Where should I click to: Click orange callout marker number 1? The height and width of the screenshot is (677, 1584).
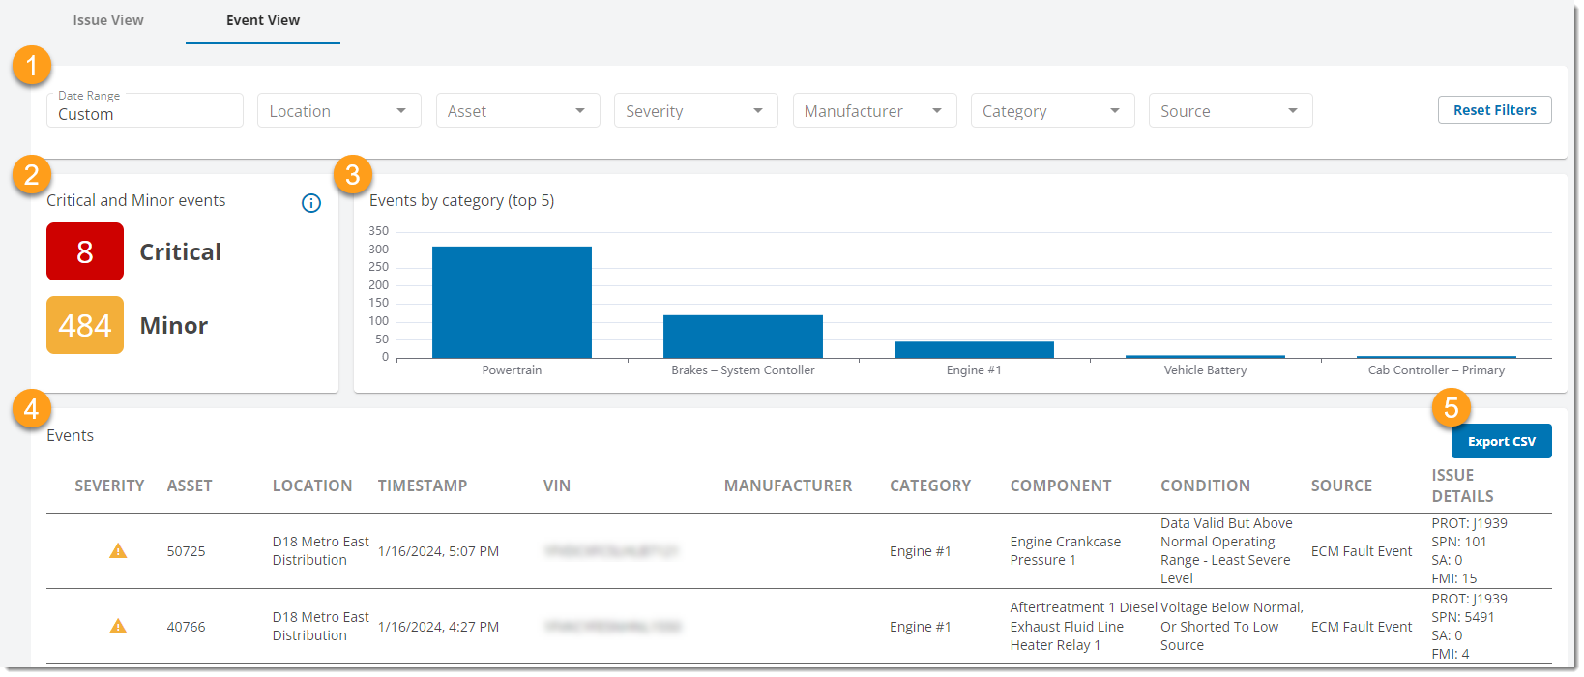(x=32, y=67)
